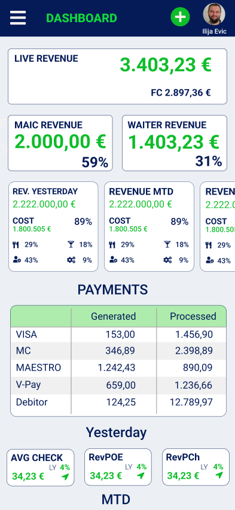This screenshot has height=510, width=235.
Task: Open the hamburger menu
Action: 18,17
